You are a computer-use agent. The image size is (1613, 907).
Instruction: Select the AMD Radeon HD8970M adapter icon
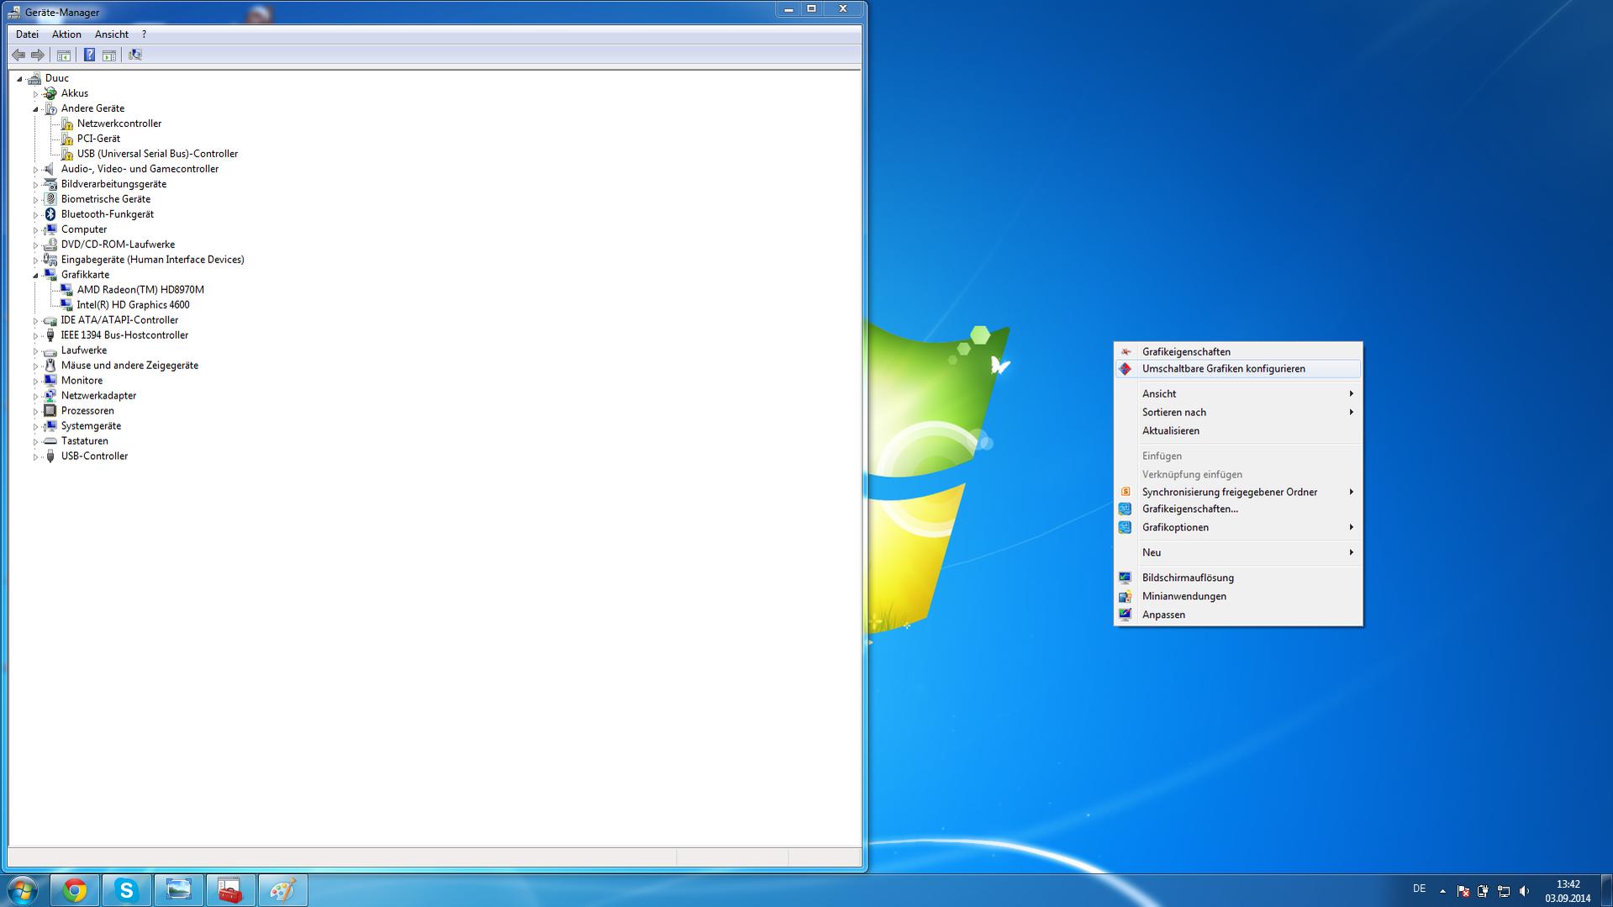tap(66, 290)
